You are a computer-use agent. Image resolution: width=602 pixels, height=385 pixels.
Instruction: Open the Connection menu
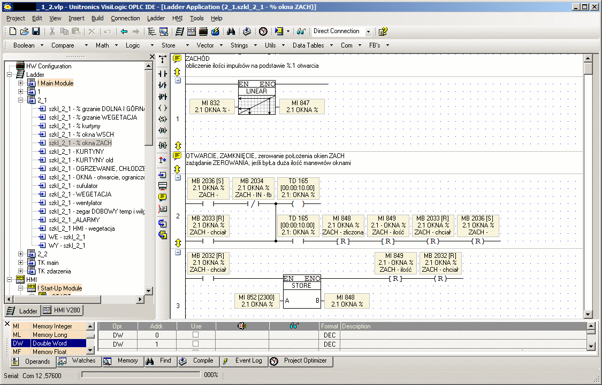coord(125,18)
